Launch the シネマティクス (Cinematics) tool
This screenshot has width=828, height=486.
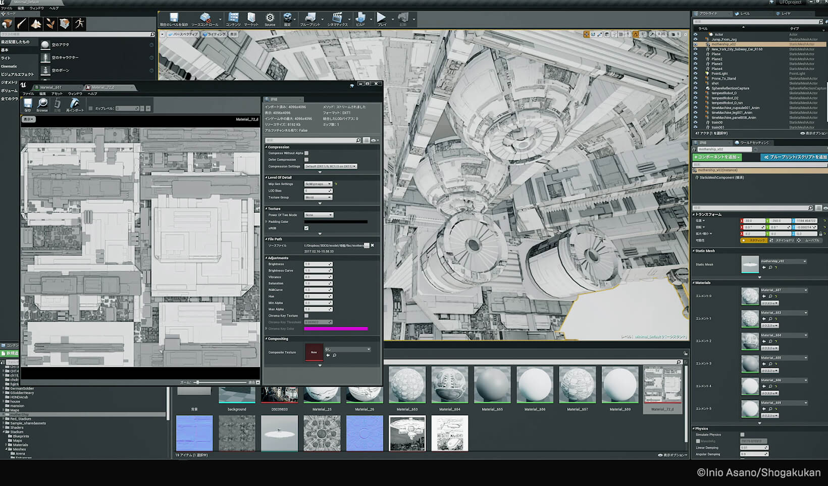[x=337, y=19]
